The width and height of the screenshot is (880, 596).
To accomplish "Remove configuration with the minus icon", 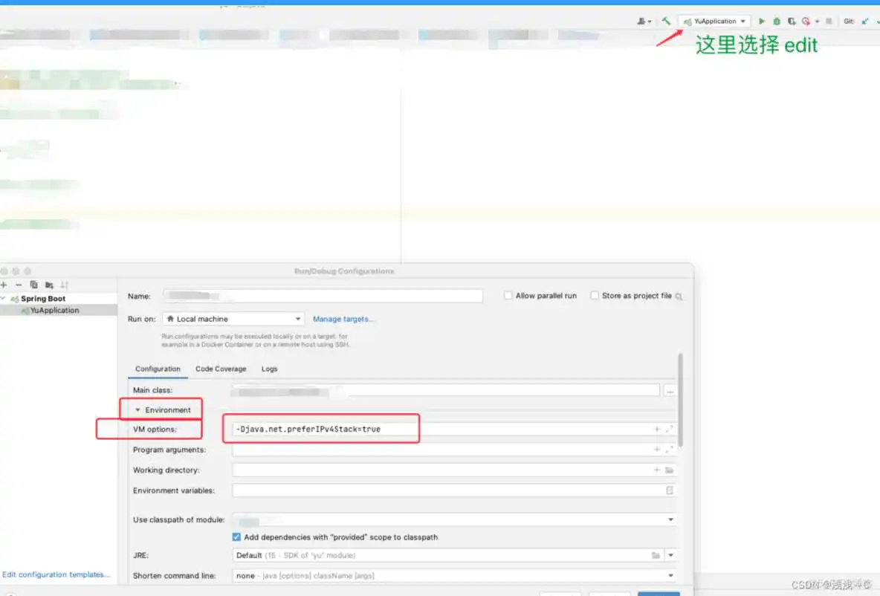I will tap(19, 285).
